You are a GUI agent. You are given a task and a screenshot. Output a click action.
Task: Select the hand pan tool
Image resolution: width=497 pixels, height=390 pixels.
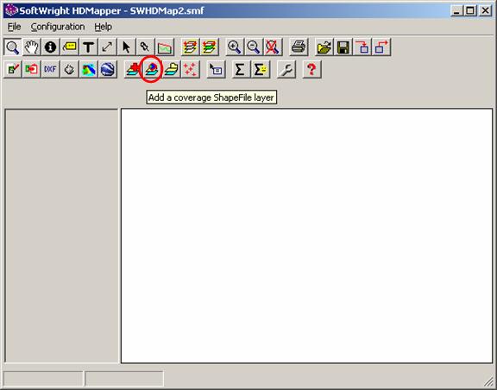coord(31,47)
